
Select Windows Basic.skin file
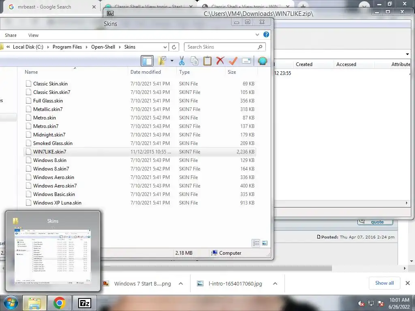pyautogui.click(x=140, y=194)
